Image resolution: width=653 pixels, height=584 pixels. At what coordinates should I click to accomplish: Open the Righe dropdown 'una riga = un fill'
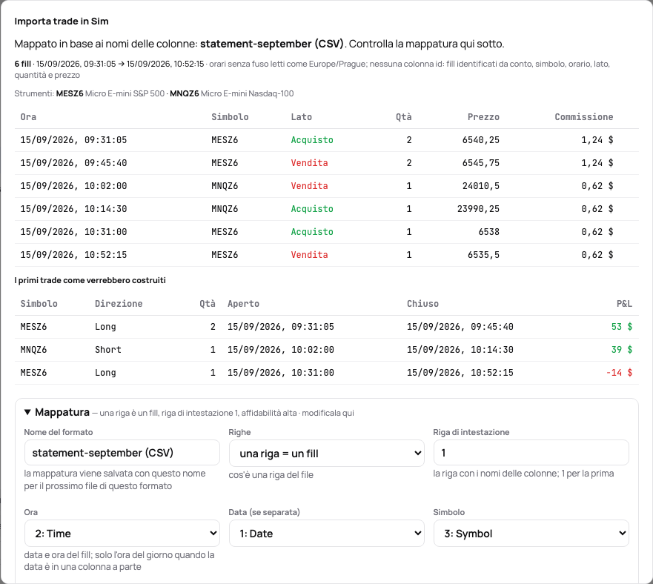coord(326,454)
